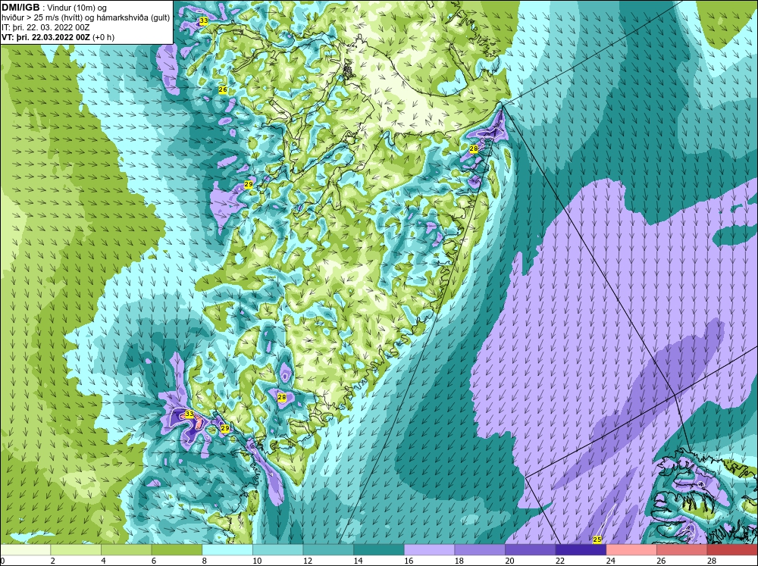Click the yellow 28 gust label on the east coast
The image size is (758, 566).
[x=473, y=149]
